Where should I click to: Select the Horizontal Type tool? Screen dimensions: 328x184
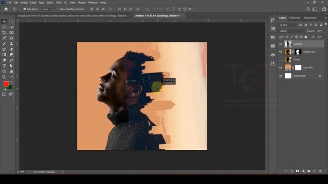coord(4,66)
